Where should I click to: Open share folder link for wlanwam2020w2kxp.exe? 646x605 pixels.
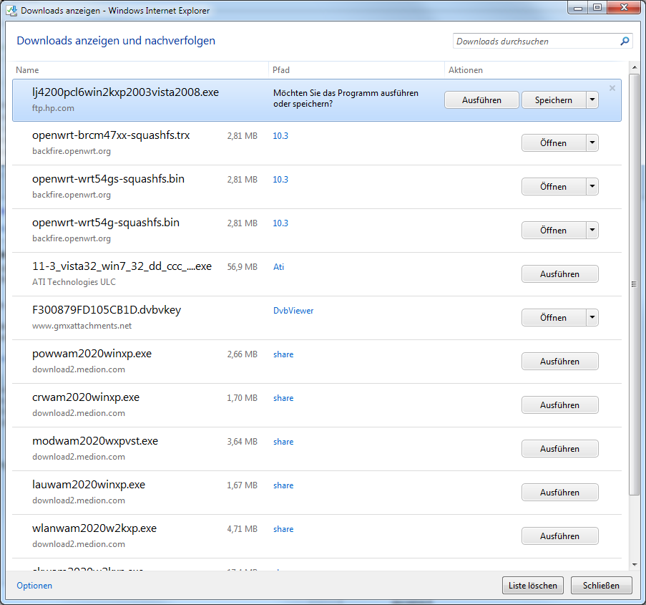[283, 529]
